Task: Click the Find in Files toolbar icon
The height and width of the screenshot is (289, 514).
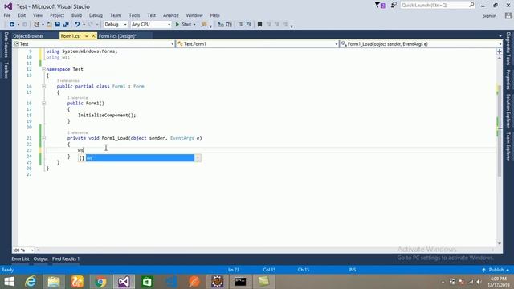Action: click(204, 25)
